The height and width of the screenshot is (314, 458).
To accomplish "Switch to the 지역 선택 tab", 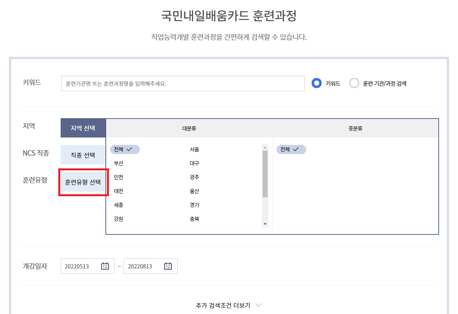I will point(83,127).
